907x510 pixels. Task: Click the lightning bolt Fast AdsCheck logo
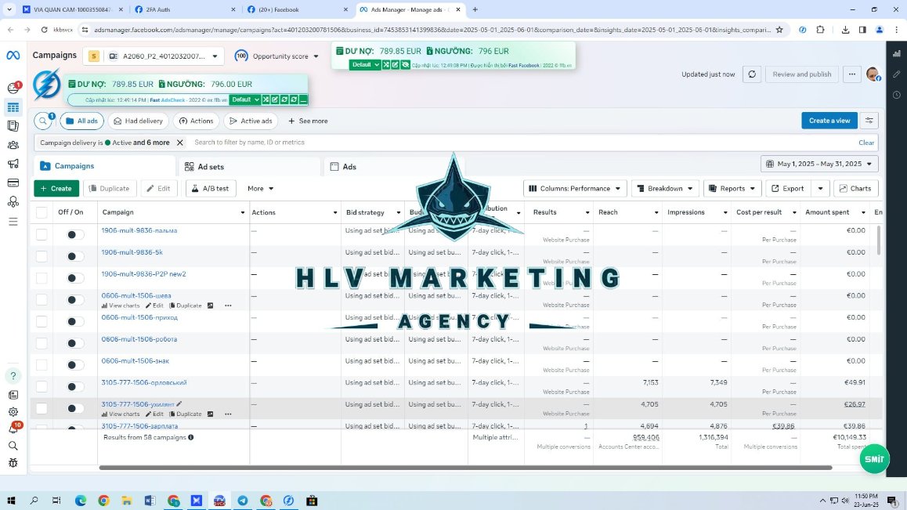click(47, 85)
